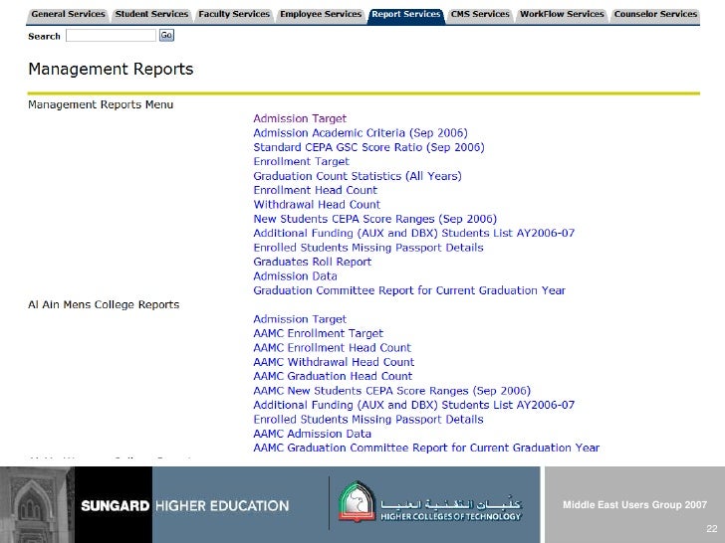Screen dimensions: 725x543
Task: Open AAMC Graduation Committee Report link
Action: [426, 448]
